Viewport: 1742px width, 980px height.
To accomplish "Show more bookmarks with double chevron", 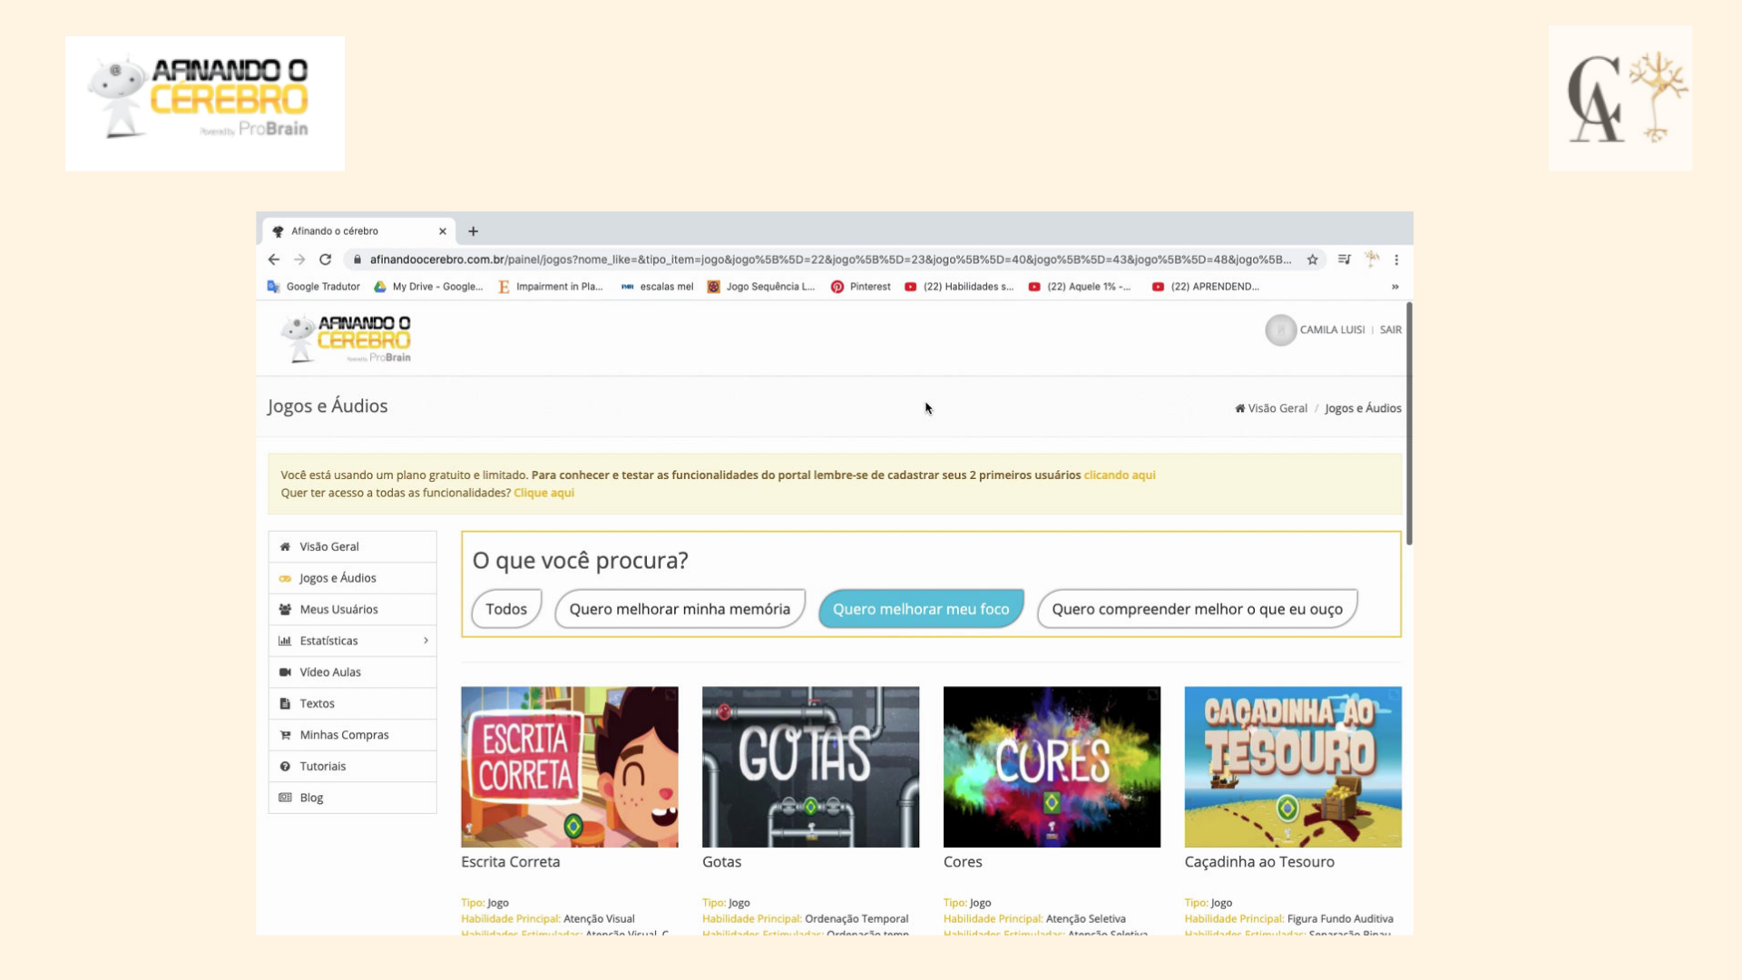I will pos(1395,287).
